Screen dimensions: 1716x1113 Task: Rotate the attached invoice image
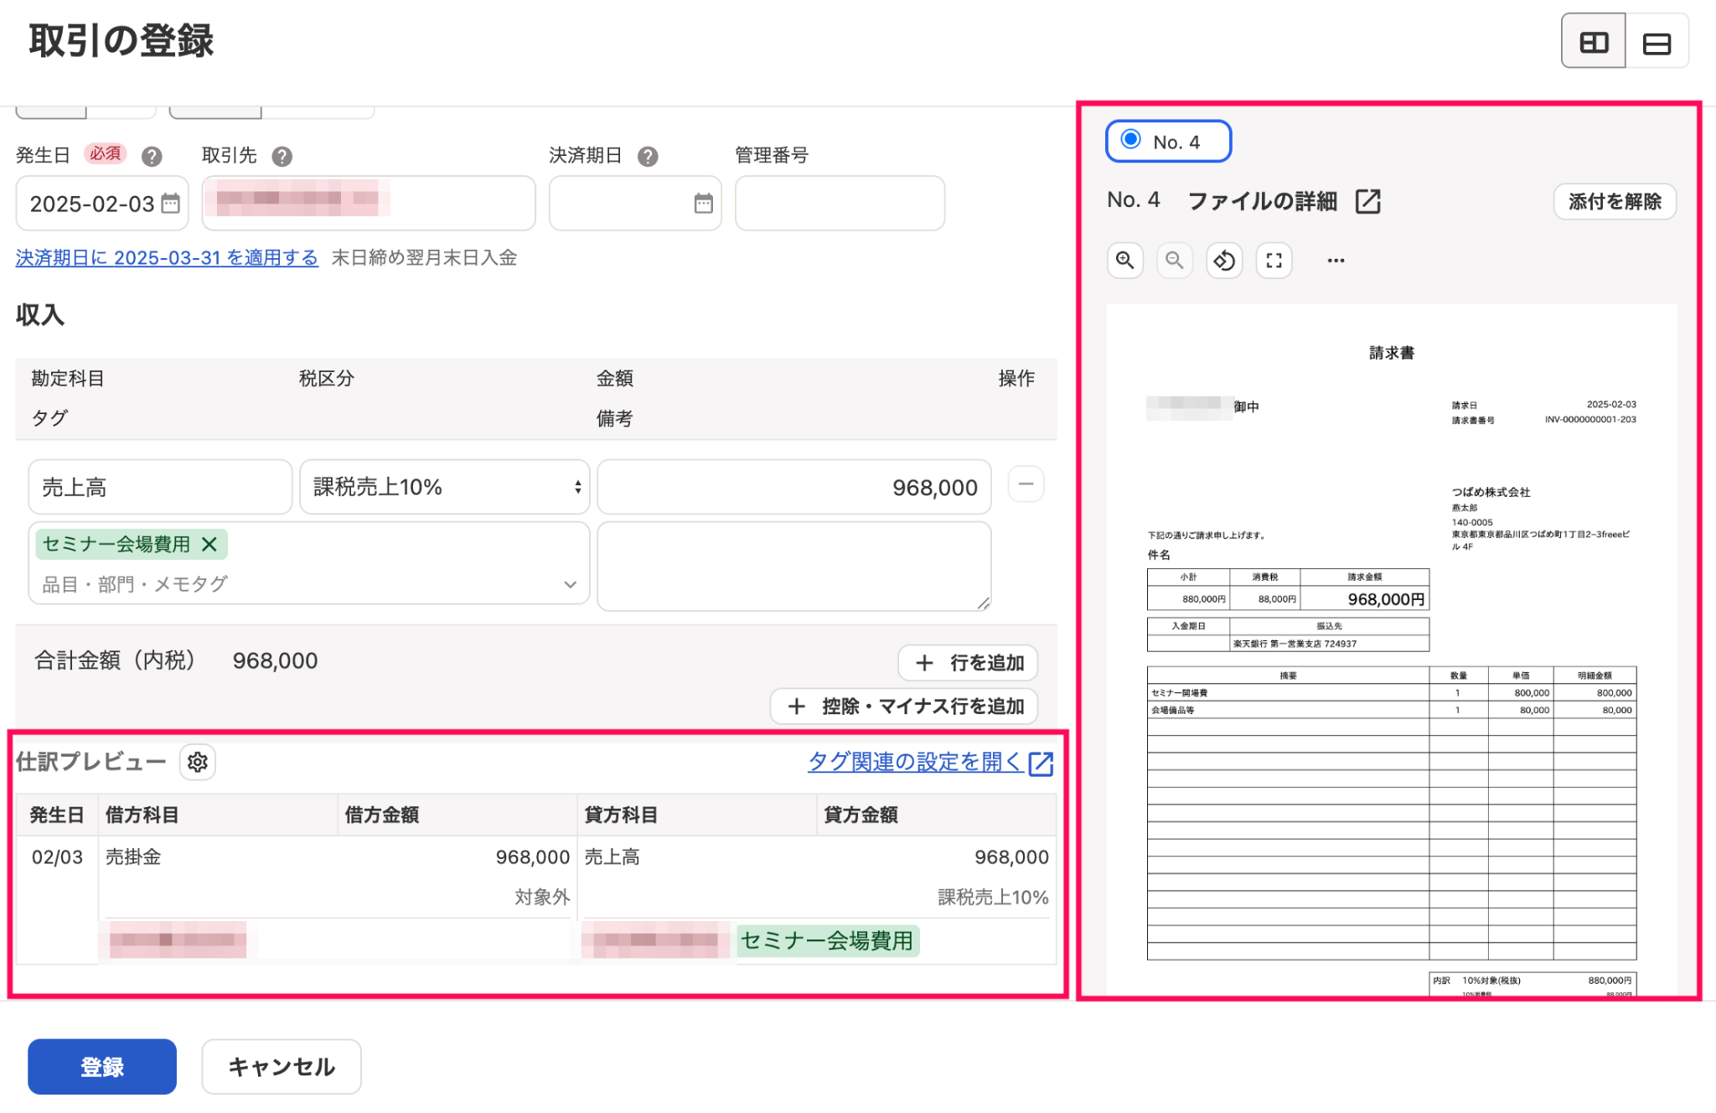[1224, 261]
